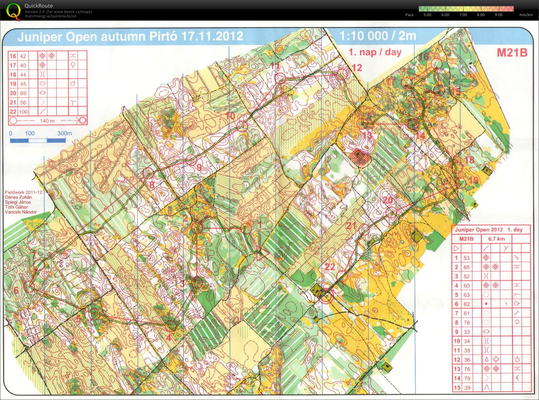Click the dot symbol in row 6
Viewport: 539px width, 400px height.
pos(486,304)
